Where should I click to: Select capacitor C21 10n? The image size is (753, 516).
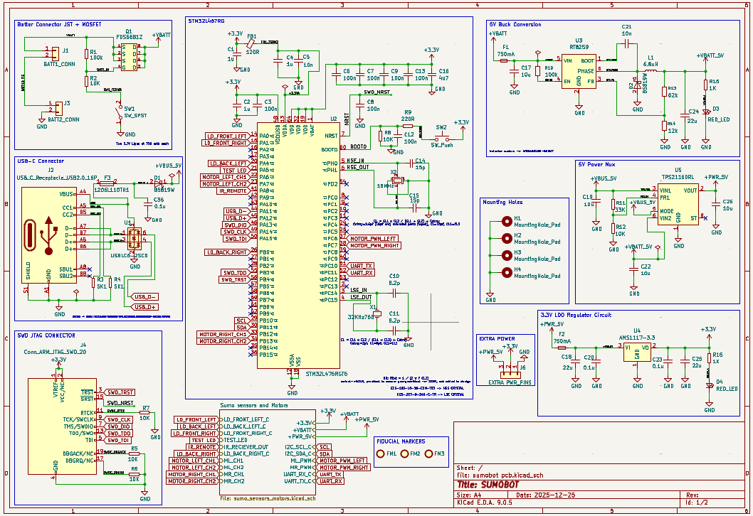click(627, 43)
